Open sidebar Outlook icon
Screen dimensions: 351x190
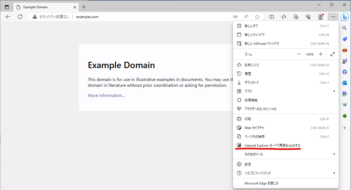(x=345, y=83)
